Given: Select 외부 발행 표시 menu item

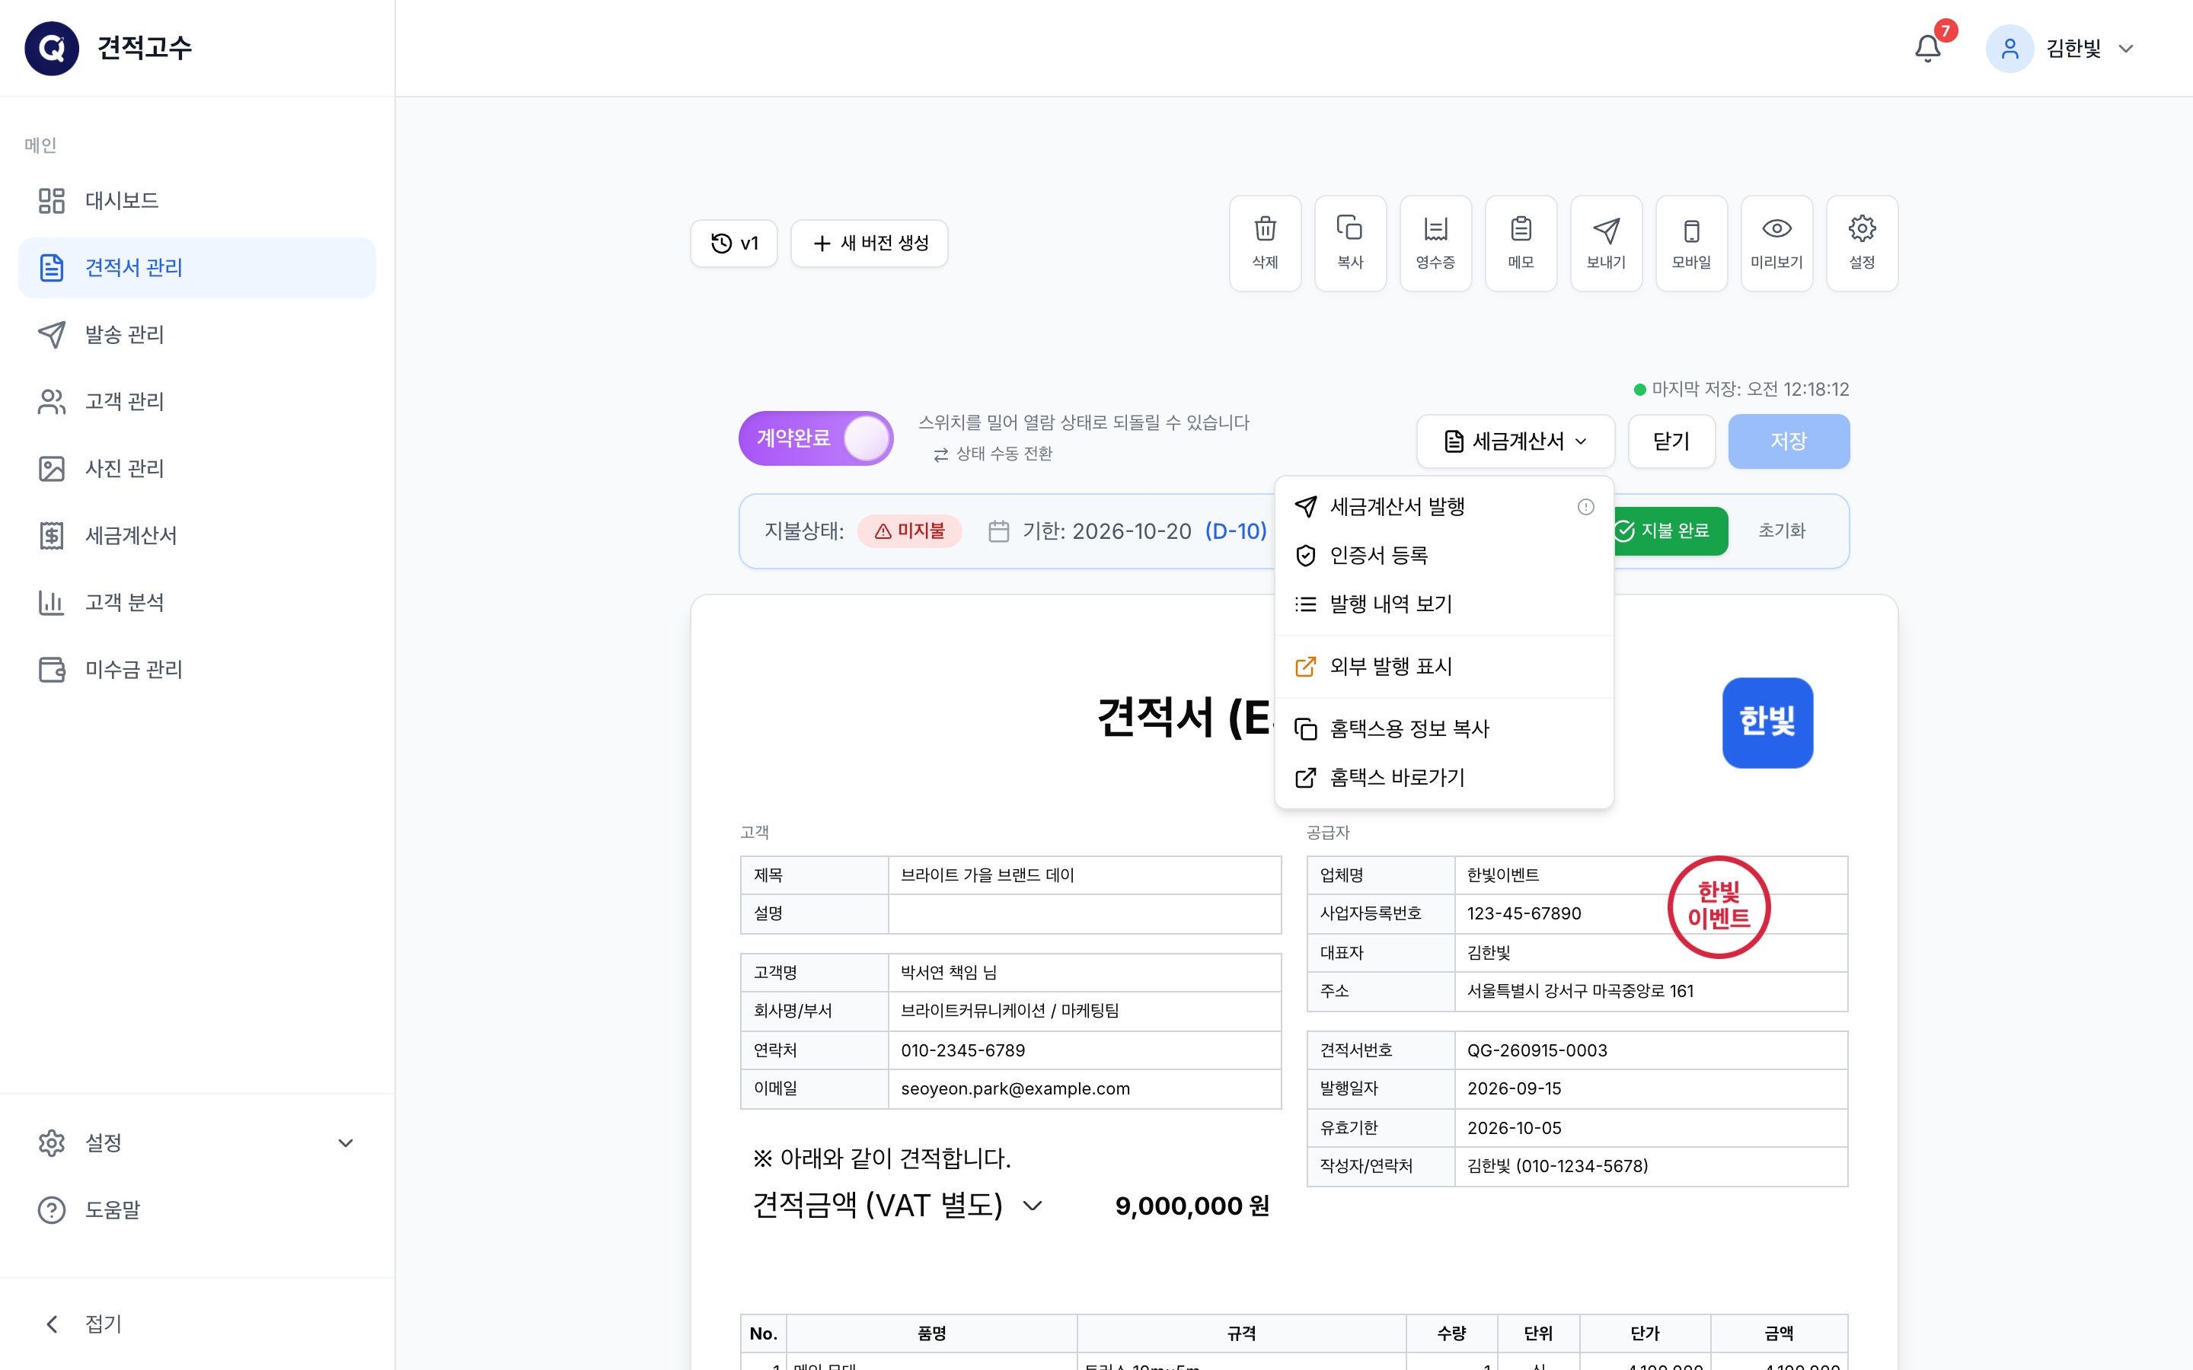Looking at the screenshot, I should pos(1444,667).
